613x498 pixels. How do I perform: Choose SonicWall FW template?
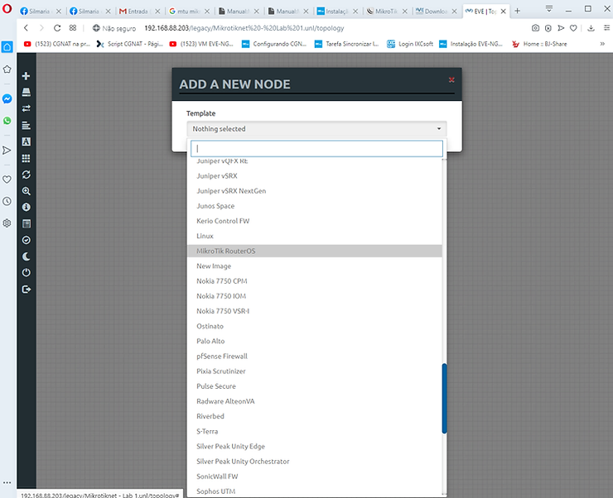click(315, 476)
